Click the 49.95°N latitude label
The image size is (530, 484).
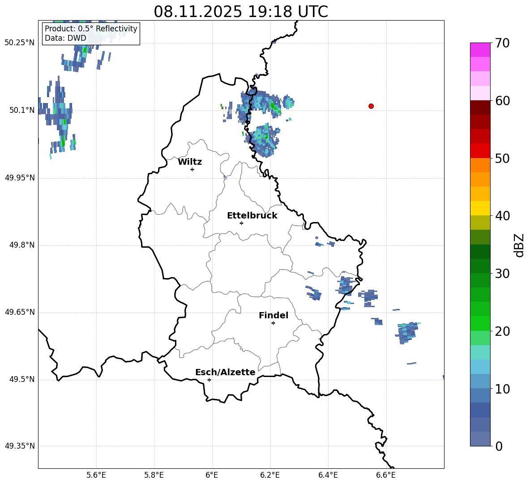coord(19,178)
